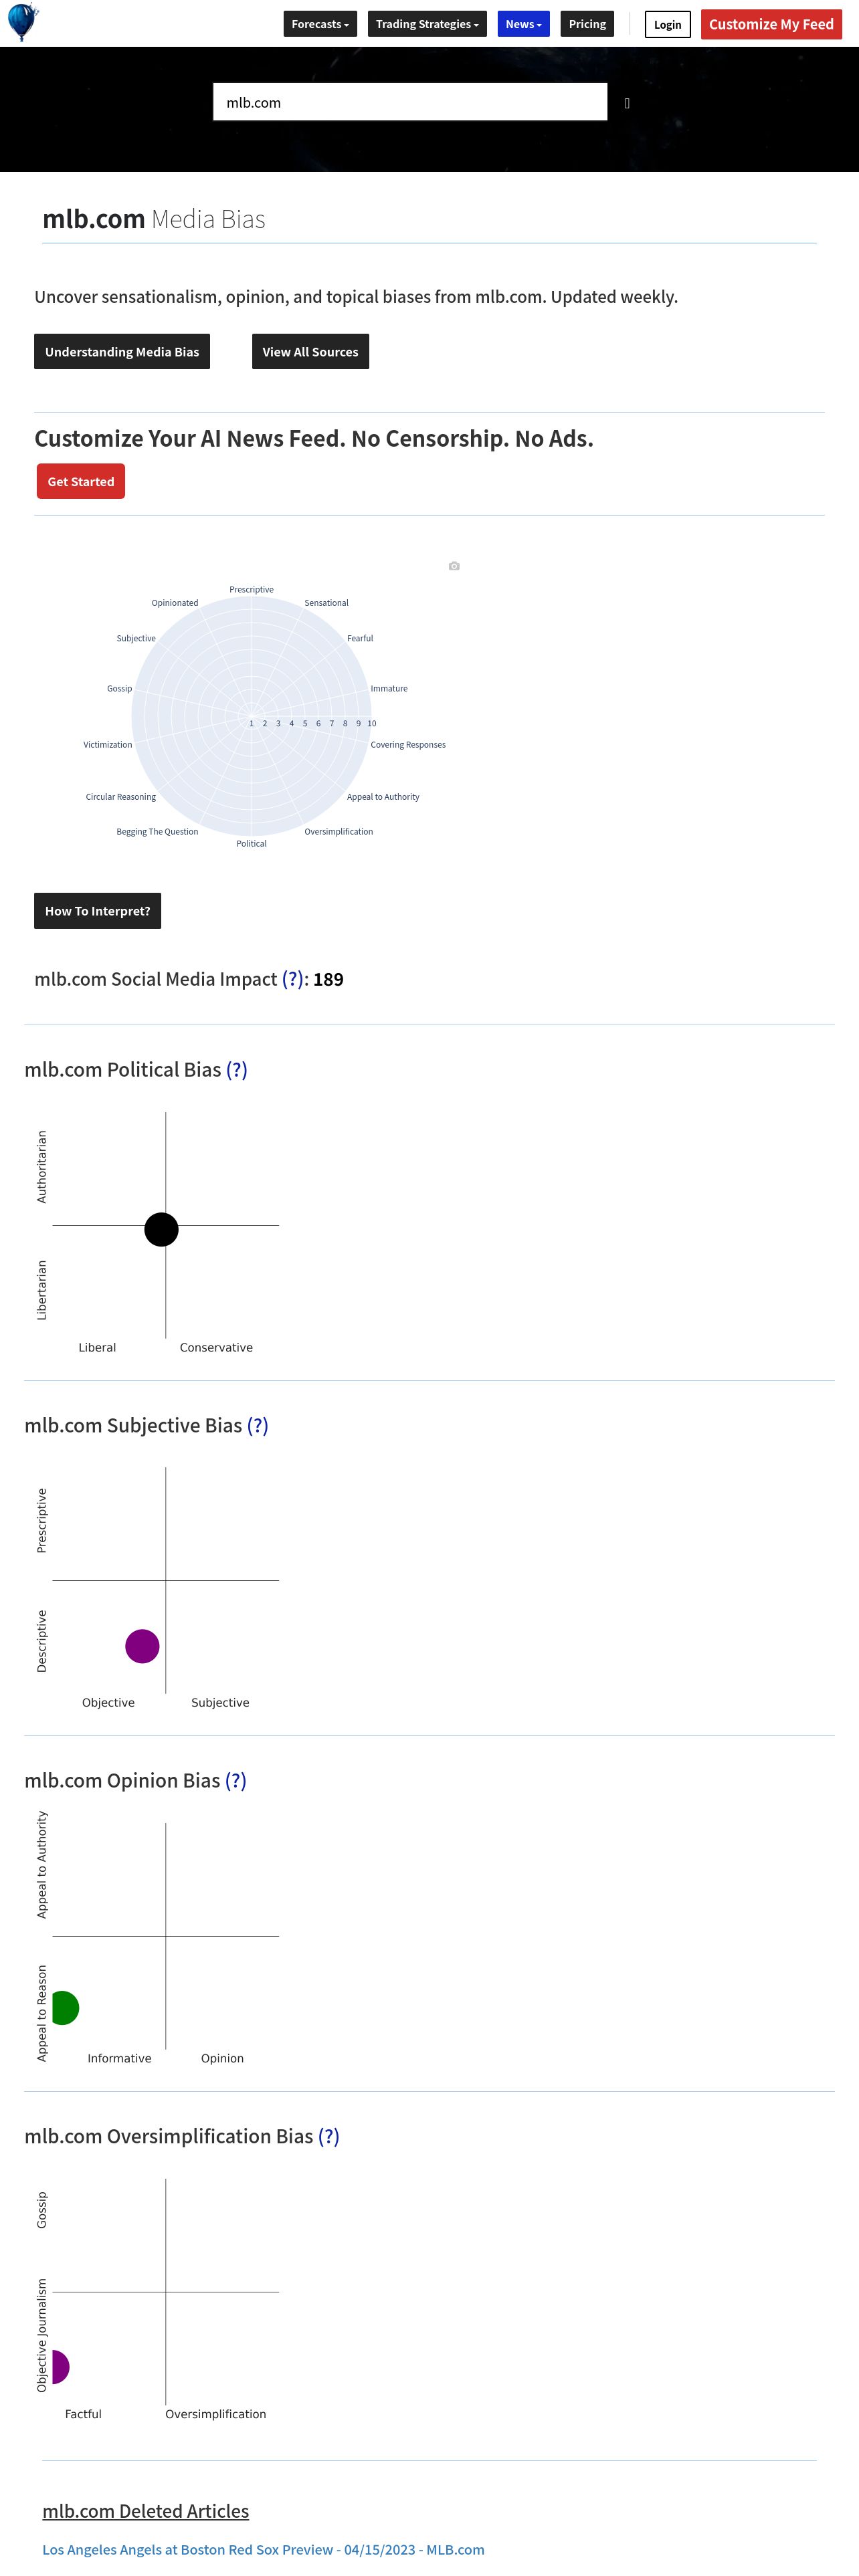Open Subjective Bias help question mark
The image size is (859, 2576).
[257, 1425]
